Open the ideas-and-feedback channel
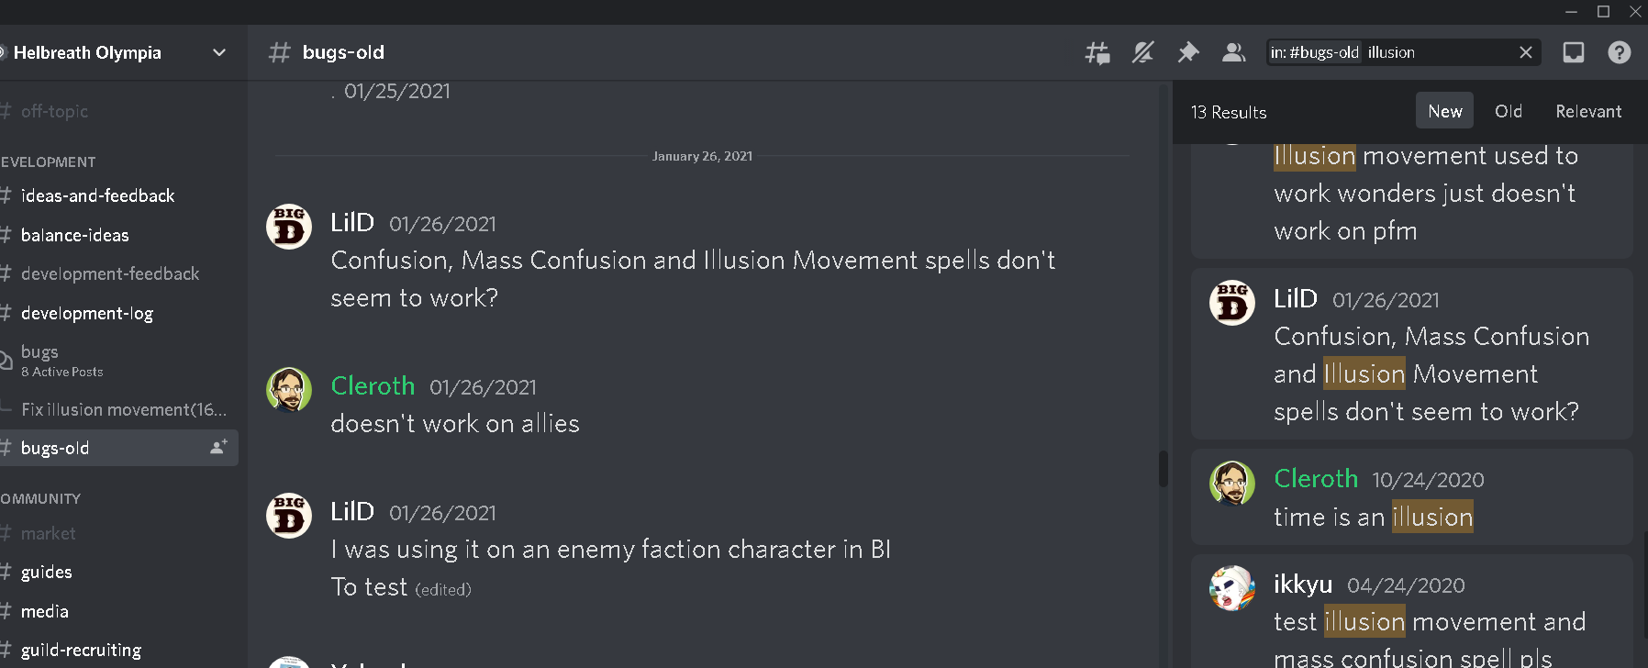The height and width of the screenshot is (668, 1648). [97, 195]
